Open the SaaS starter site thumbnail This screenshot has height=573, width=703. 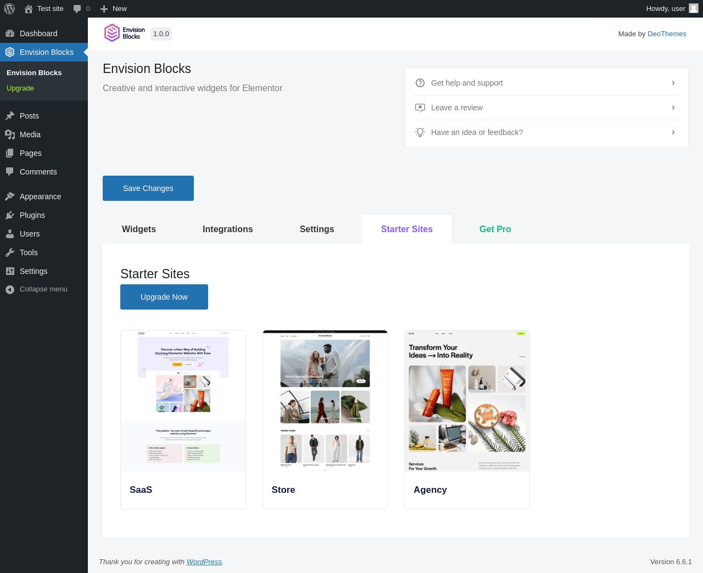183,401
